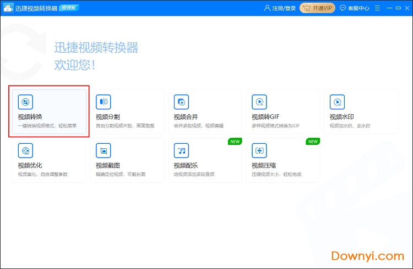Click the 视频转换 convert icon
This screenshot has width=413, height=269.
pyautogui.click(x=25, y=102)
